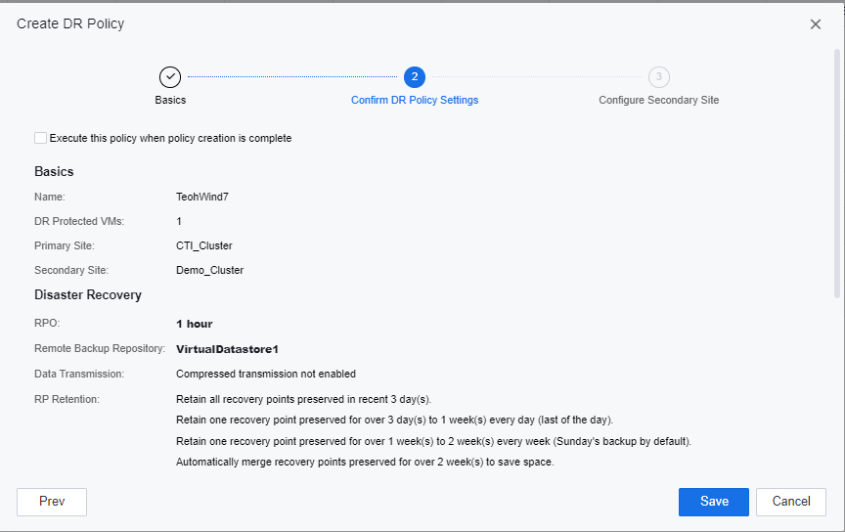845x532 pixels.
Task: Click the completed step 1 checkmark circle
Action: (170, 77)
